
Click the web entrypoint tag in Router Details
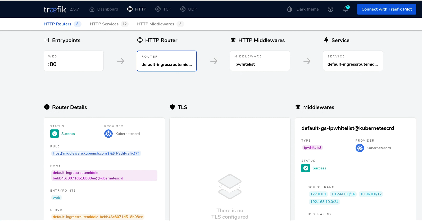point(56,197)
